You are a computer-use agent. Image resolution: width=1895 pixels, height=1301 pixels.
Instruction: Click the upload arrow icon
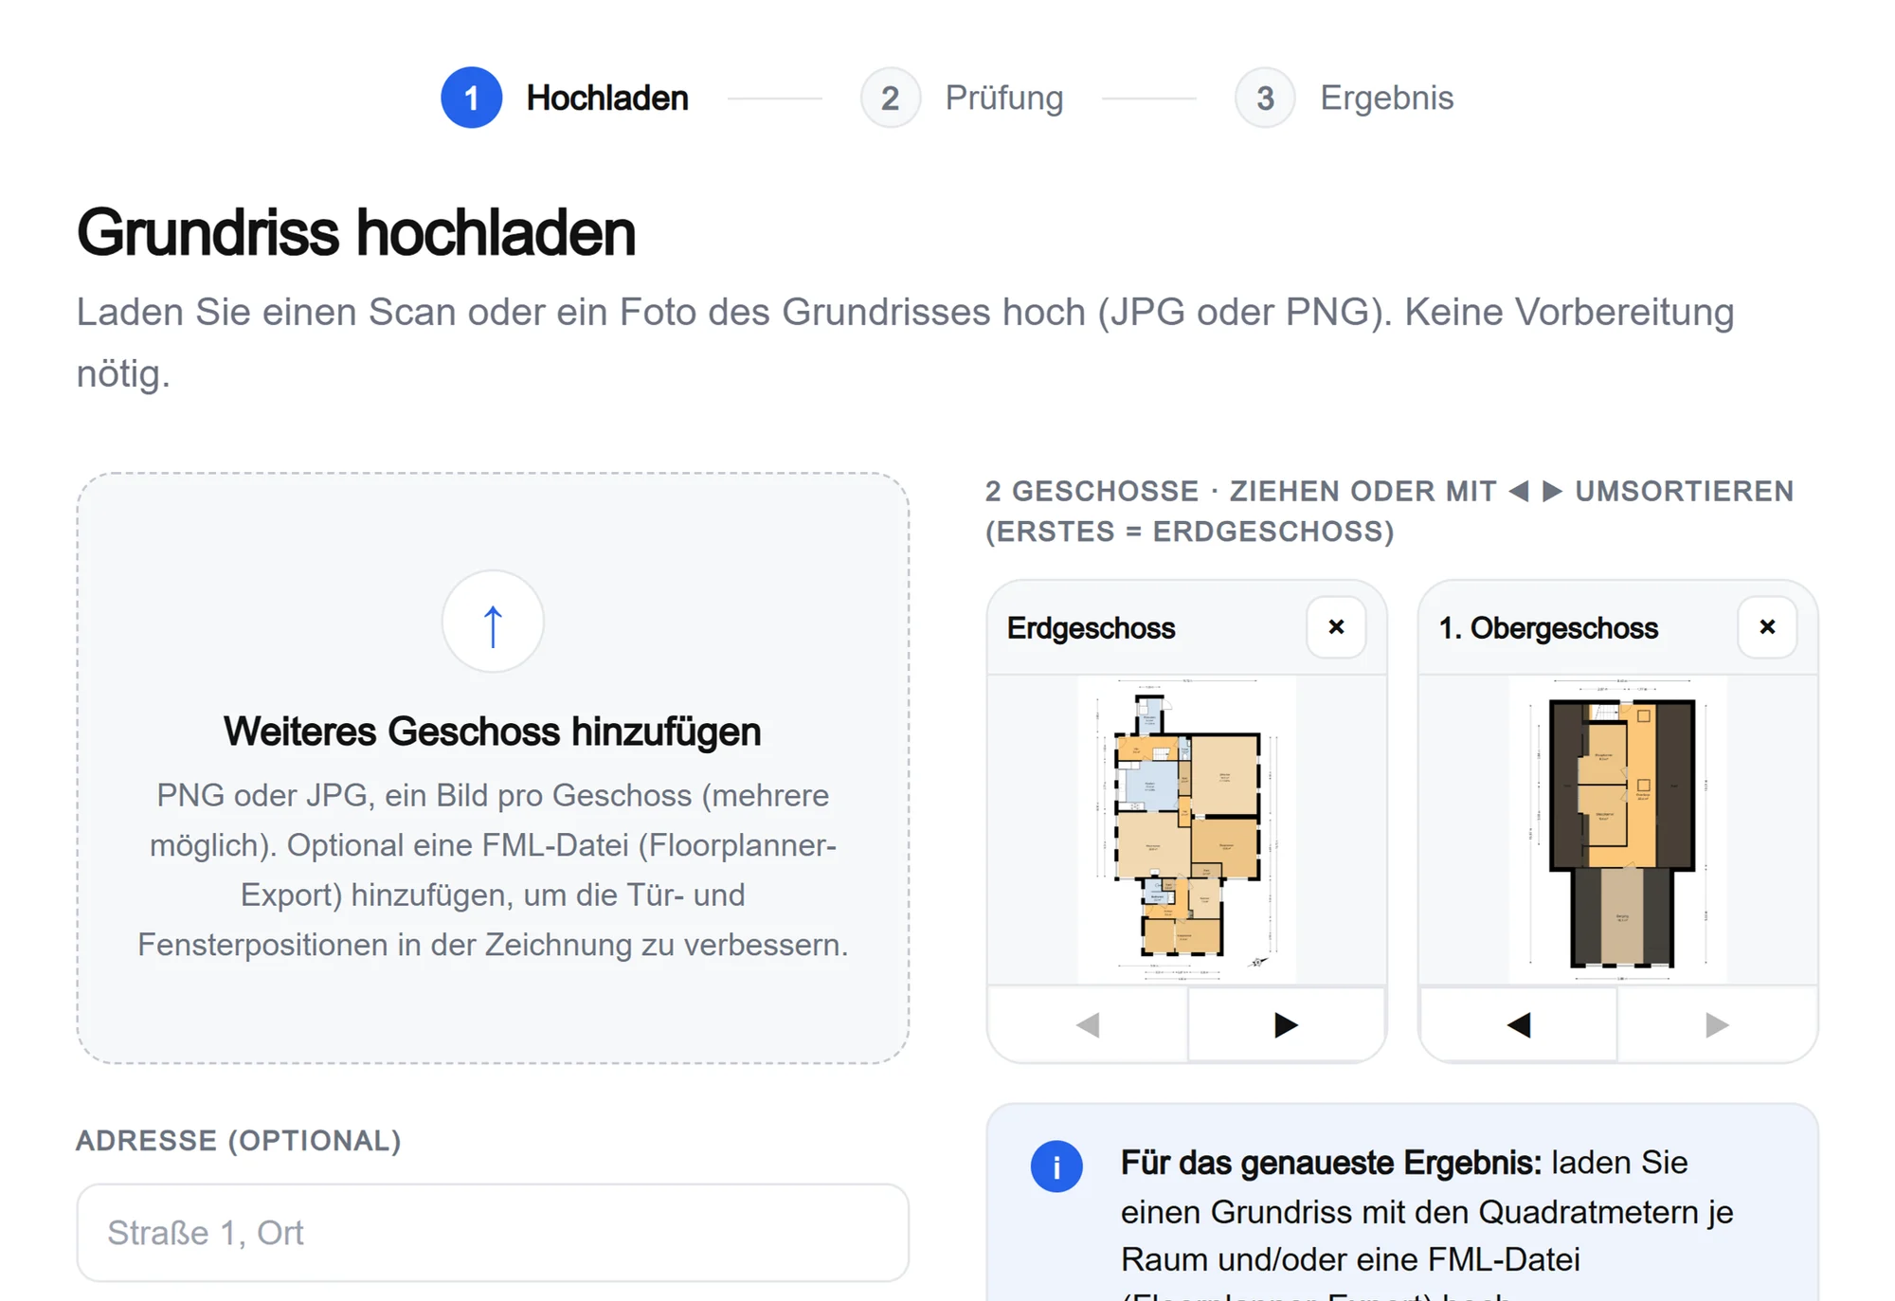pyautogui.click(x=493, y=622)
